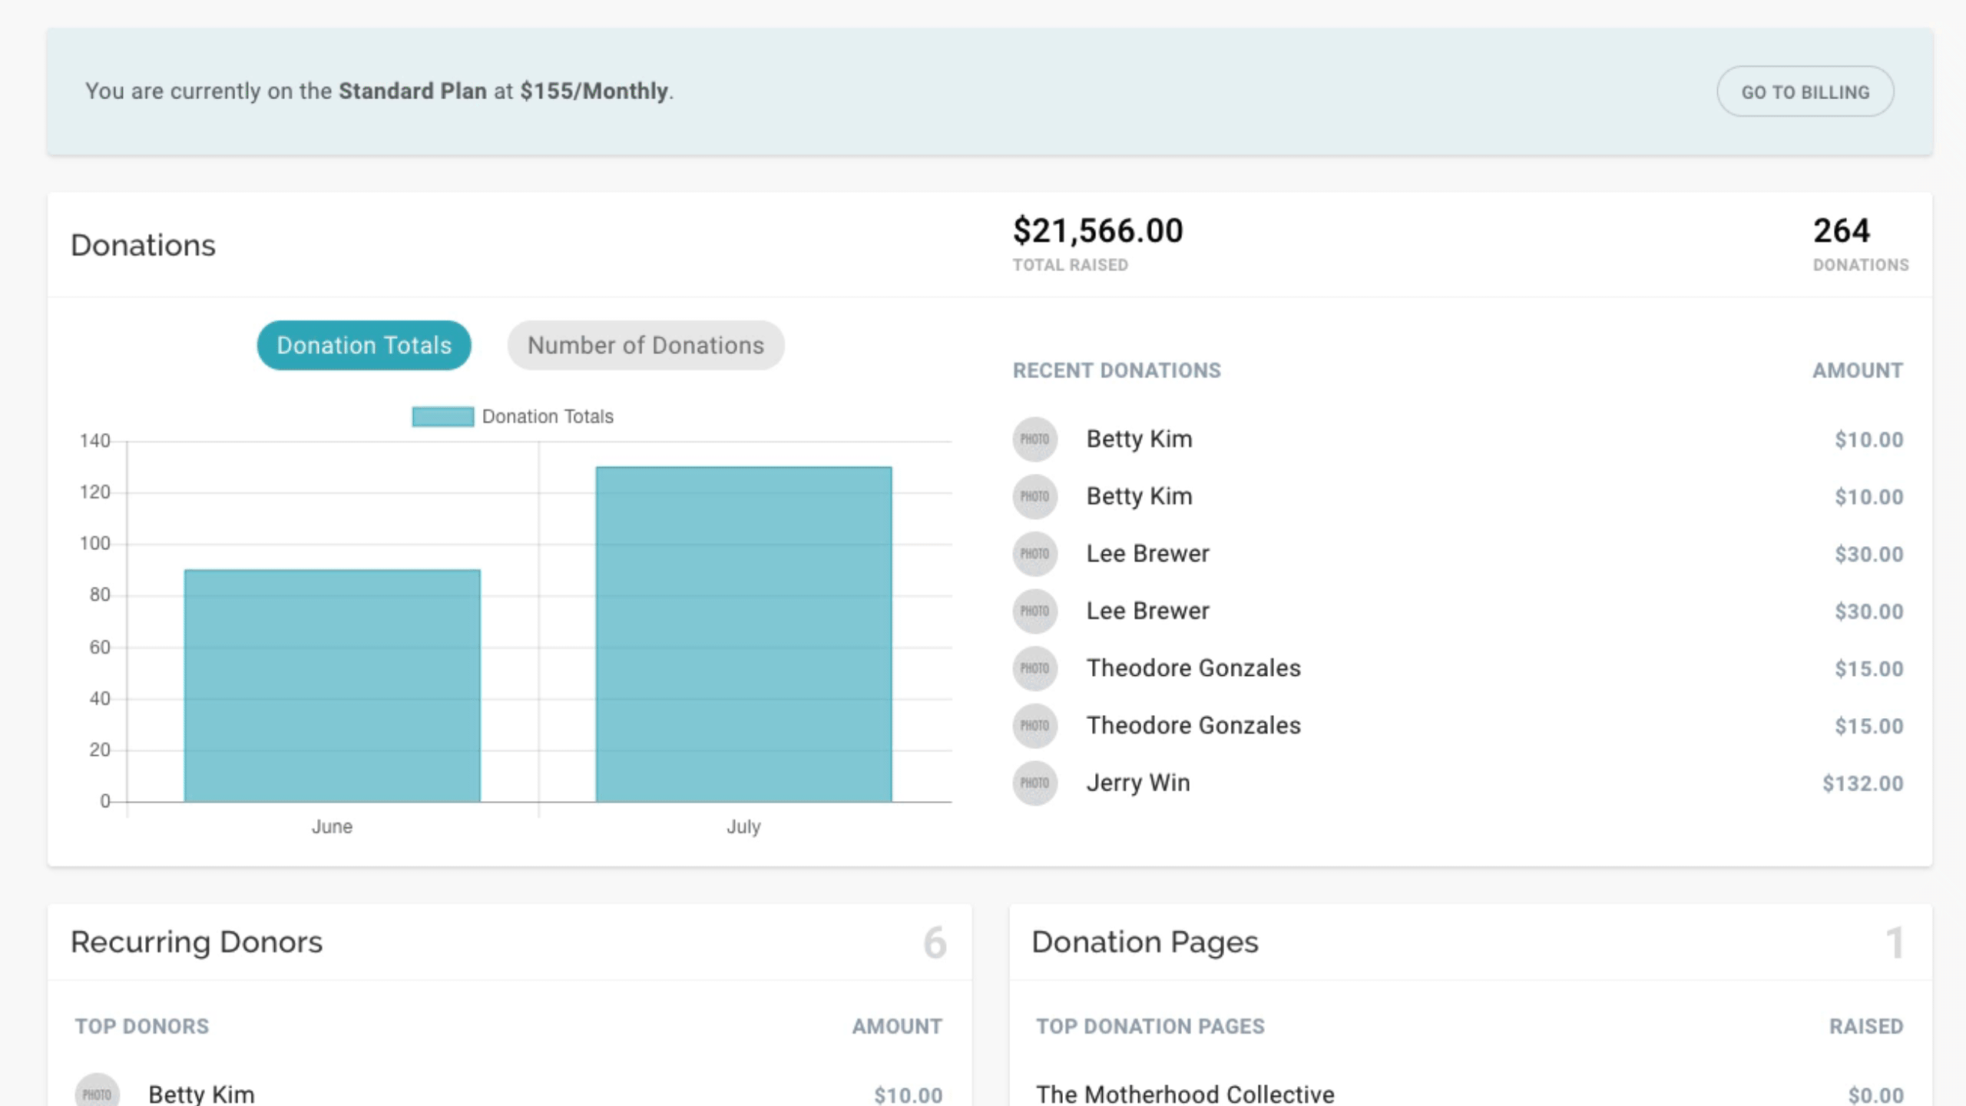Click the Donations section title
1966x1106 pixels.
[144, 246]
